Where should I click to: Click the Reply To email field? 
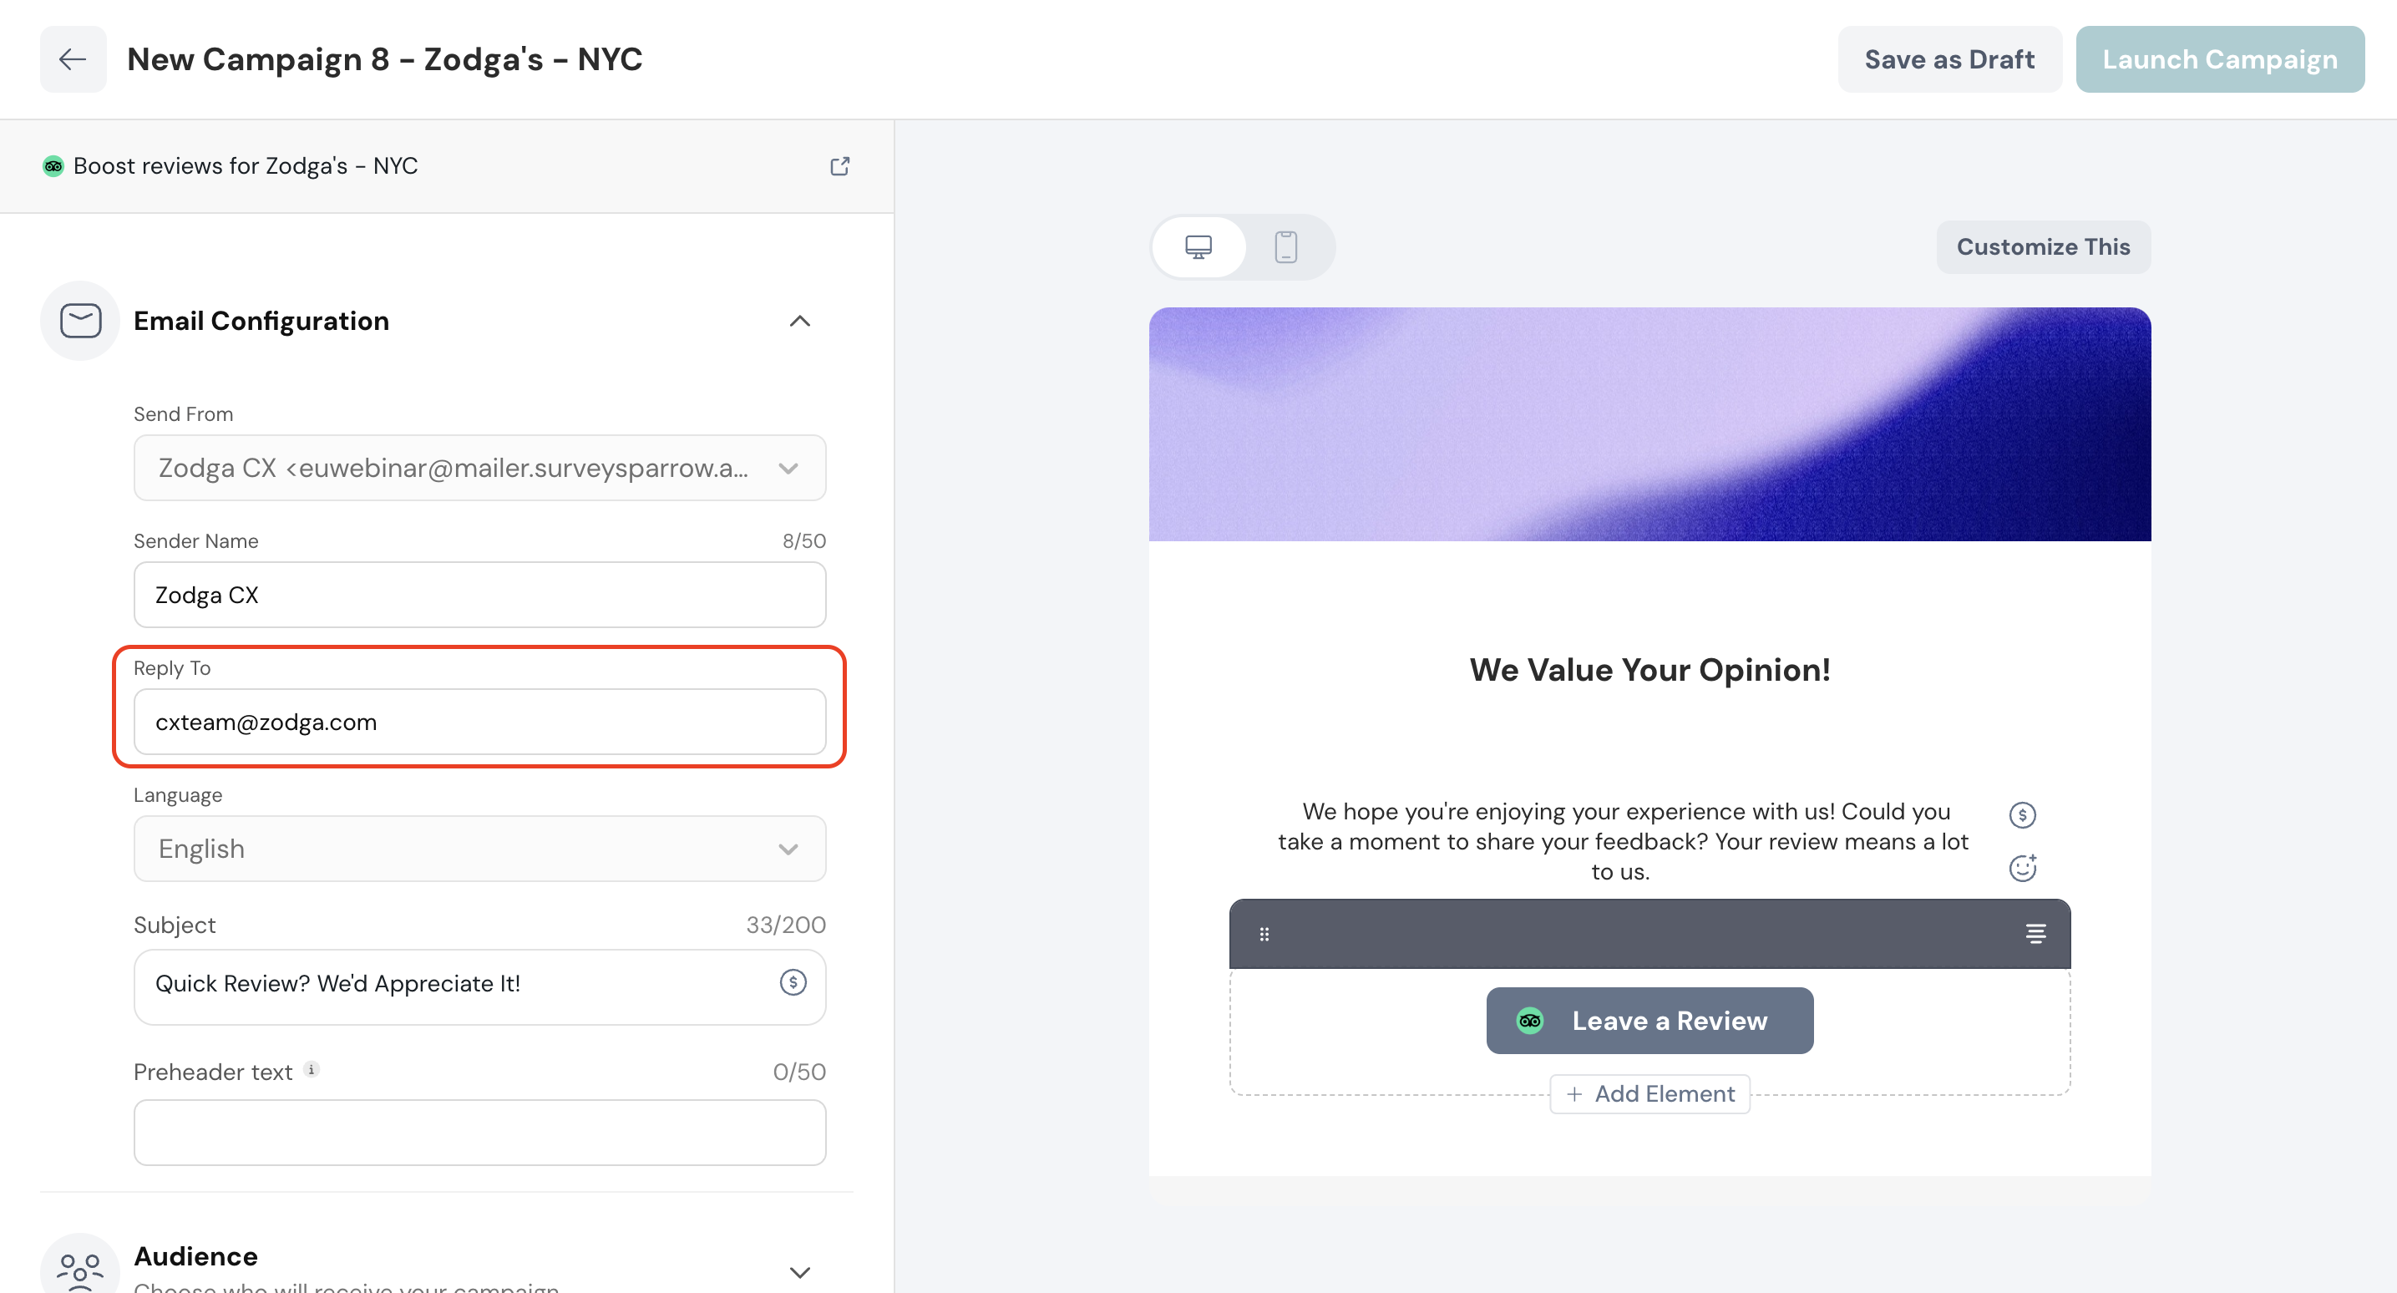(479, 722)
